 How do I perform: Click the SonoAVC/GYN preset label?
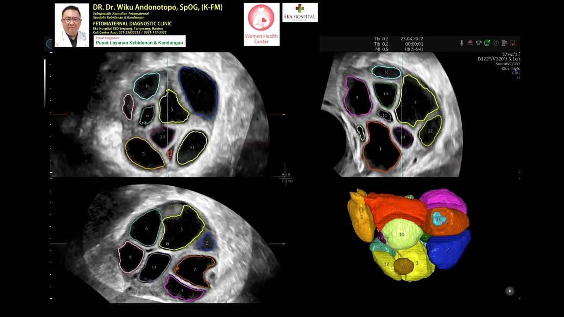[x=508, y=64]
